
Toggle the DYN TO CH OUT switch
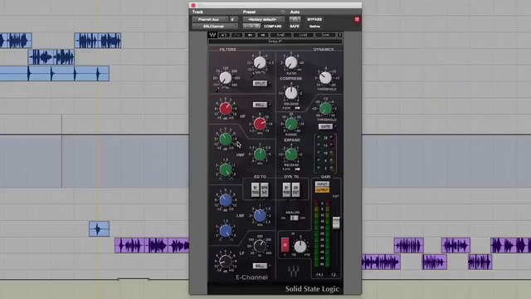click(295, 190)
